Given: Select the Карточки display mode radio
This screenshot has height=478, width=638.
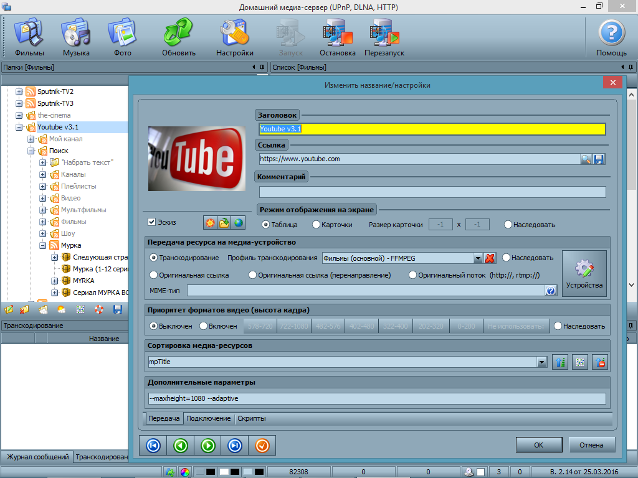Looking at the screenshot, I should 317,225.
